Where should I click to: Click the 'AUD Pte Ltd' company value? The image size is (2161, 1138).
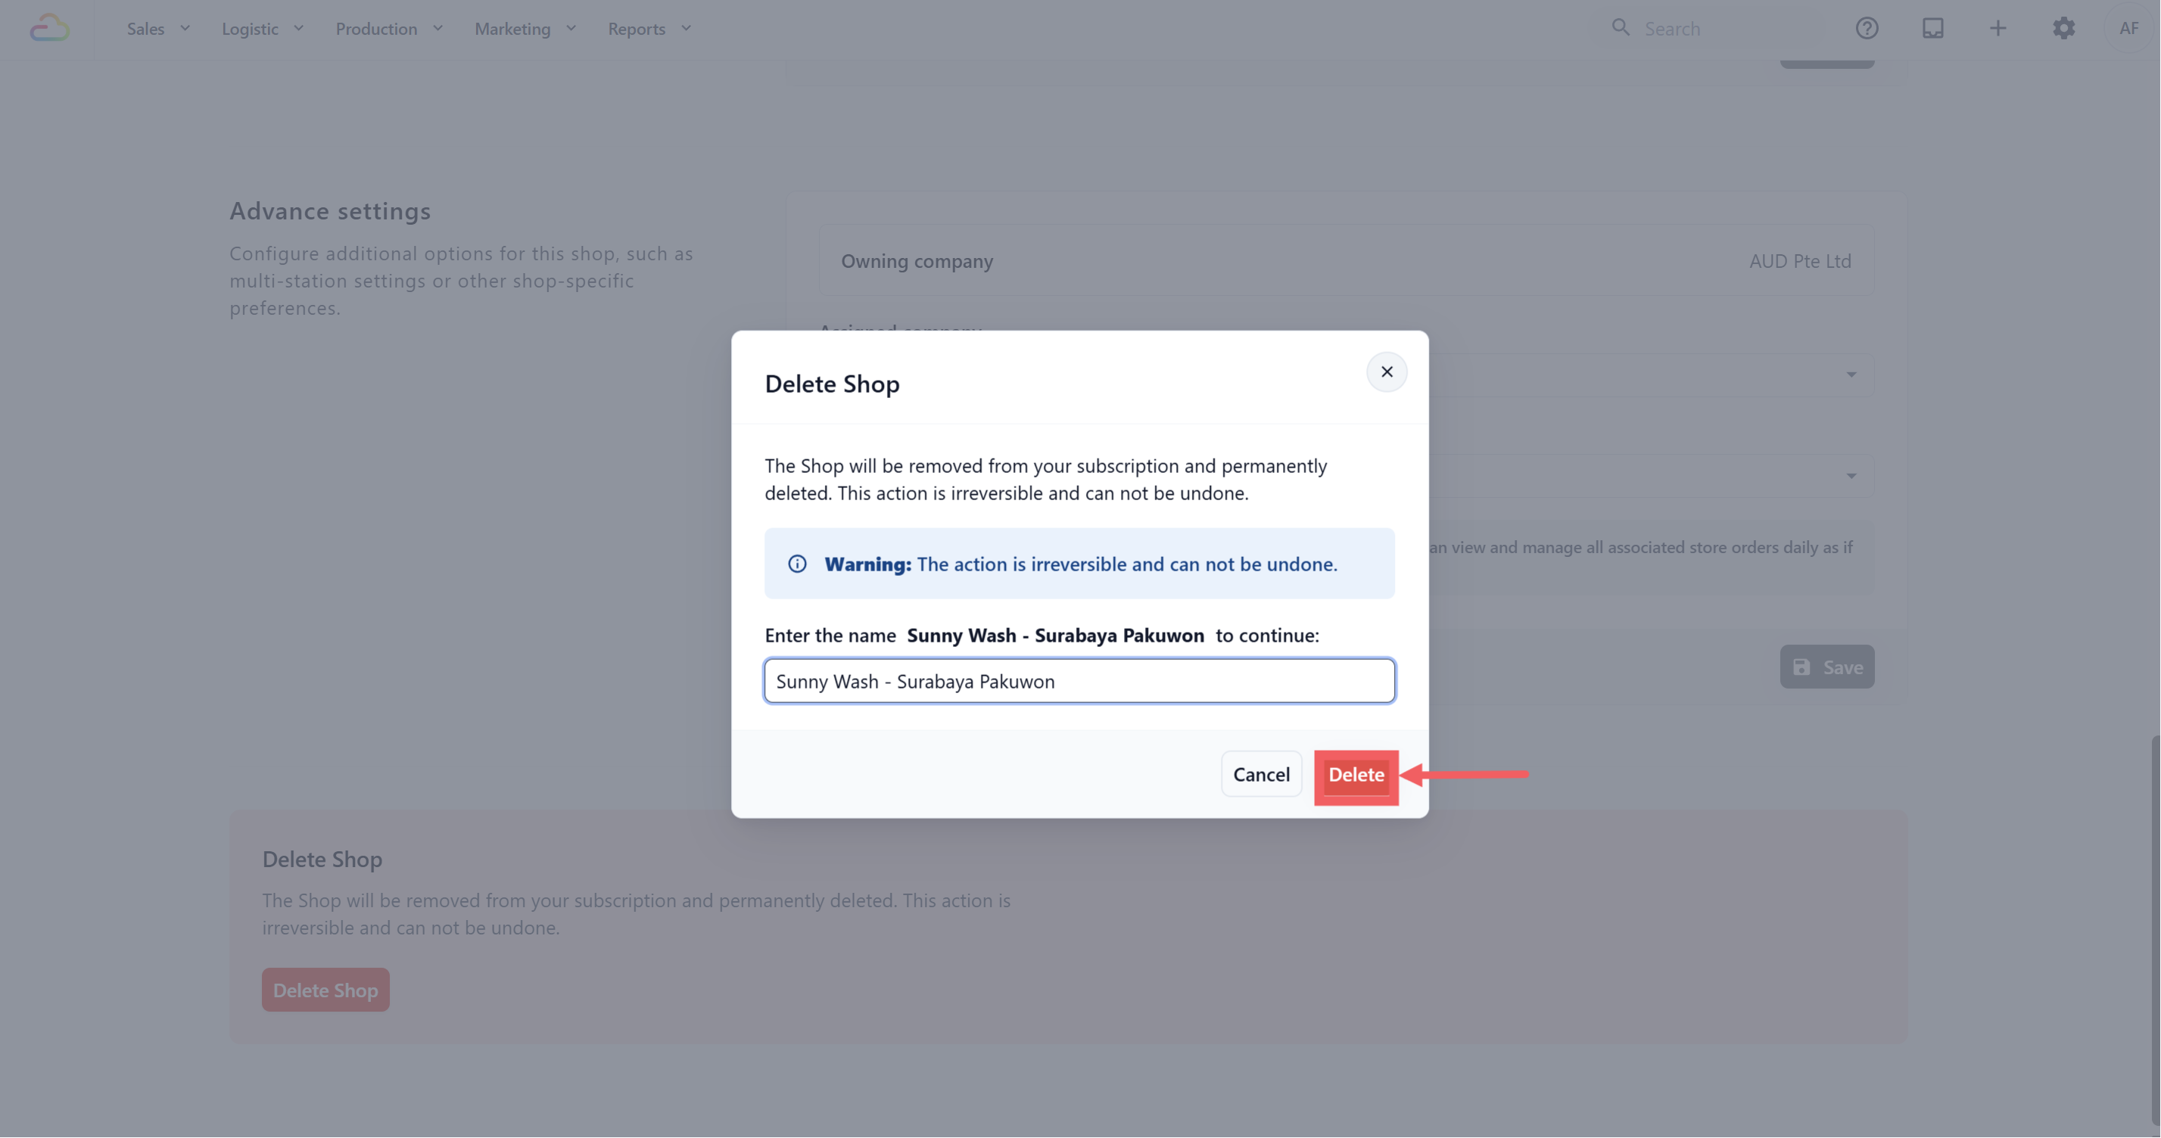(x=1800, y=261)
